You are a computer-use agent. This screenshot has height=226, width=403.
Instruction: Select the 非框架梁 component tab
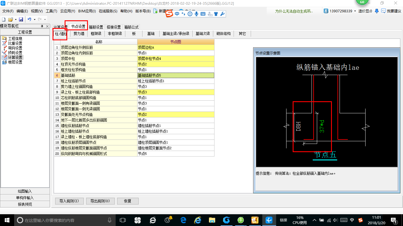(115, 34)
